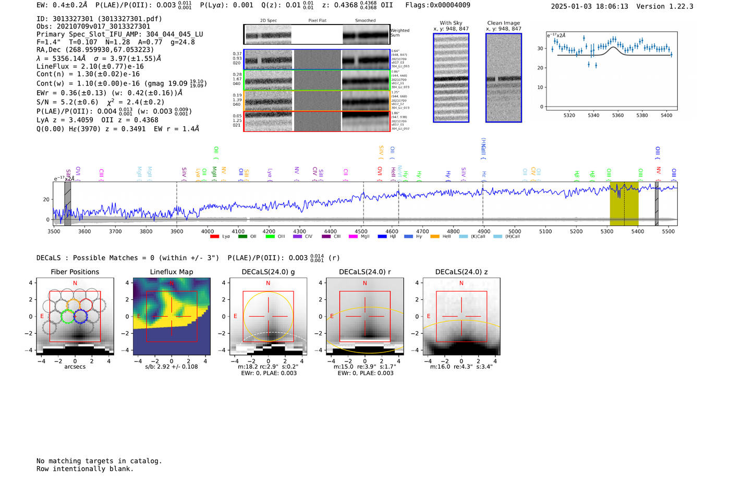Open the Lineflux Map image
Image resolution: width=730 pixels, height=497 pixels.
point(172,317)
